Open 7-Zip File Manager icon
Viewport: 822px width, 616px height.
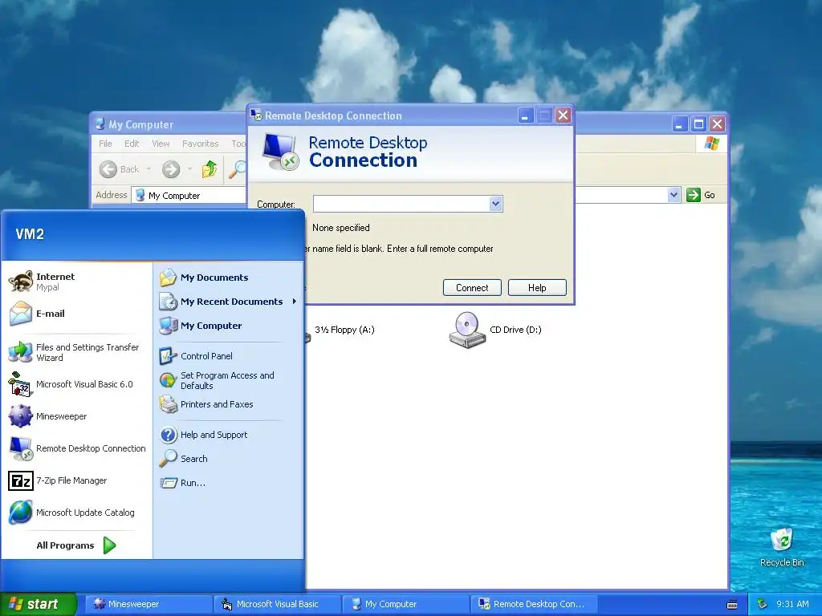pos(21,480)
